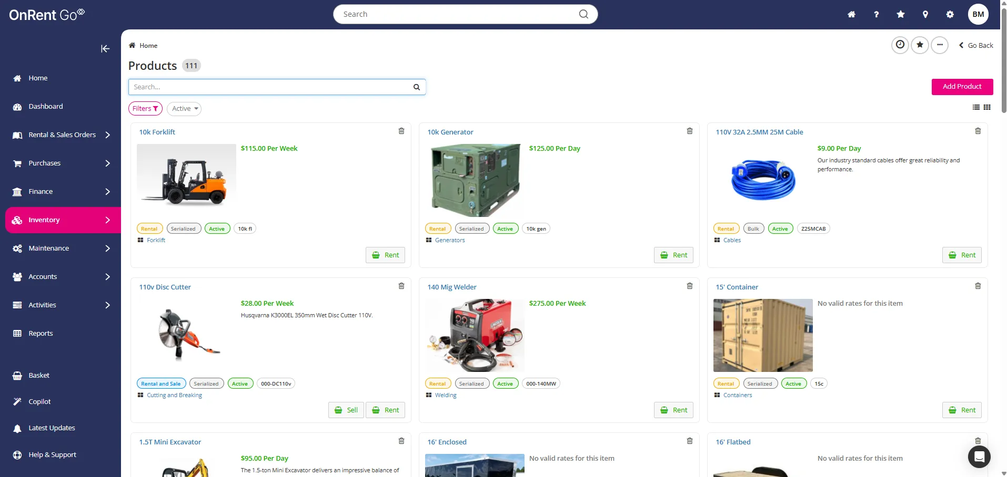The width and height of the screenshot is (1007, 477).
Task: Open the Welding category link
Action: (x=446, y=395)
